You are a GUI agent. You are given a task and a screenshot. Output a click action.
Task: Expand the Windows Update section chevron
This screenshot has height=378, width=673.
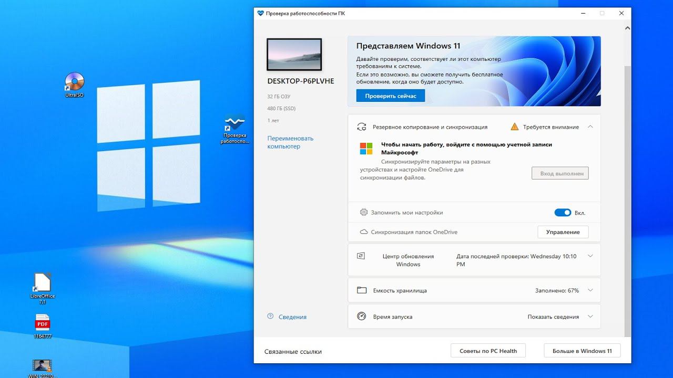[x=590, y=256]
